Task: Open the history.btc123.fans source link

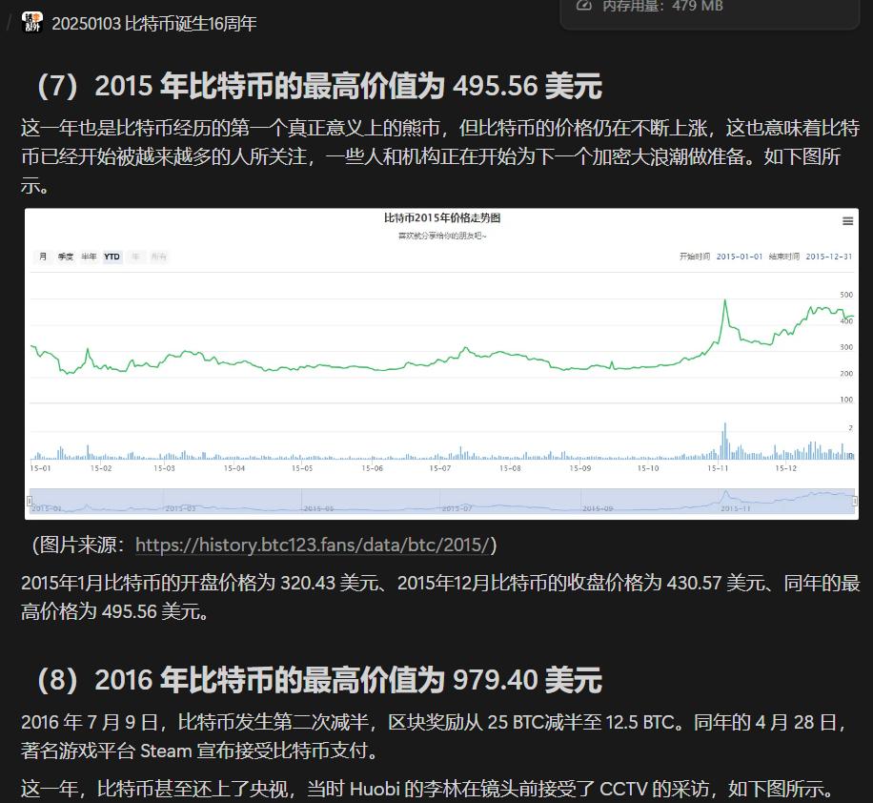Action: pos(312,545)
